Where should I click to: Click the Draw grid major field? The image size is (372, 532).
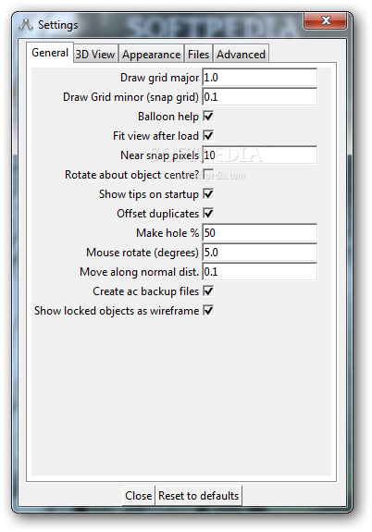260,78
